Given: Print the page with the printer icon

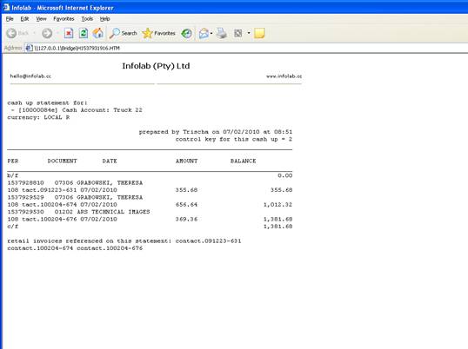Looking at the screenshot, I should (222, 33).
